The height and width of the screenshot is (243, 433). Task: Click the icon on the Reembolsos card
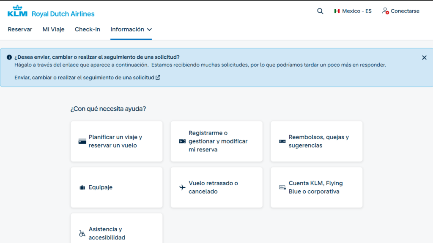tap(282, 141)
